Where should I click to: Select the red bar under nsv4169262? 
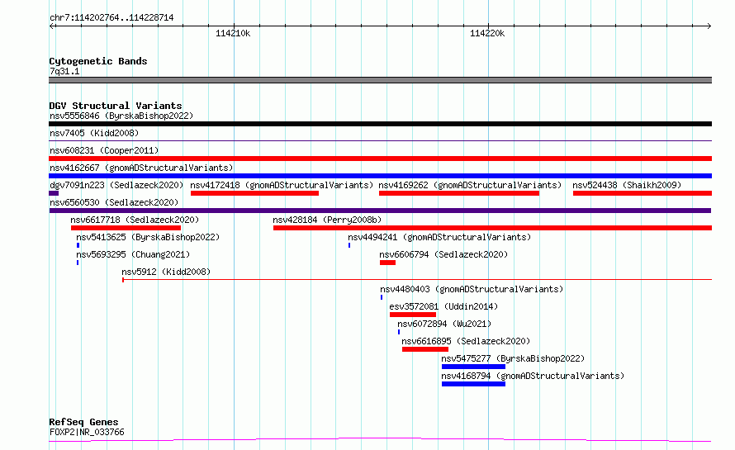pos(459,193)
